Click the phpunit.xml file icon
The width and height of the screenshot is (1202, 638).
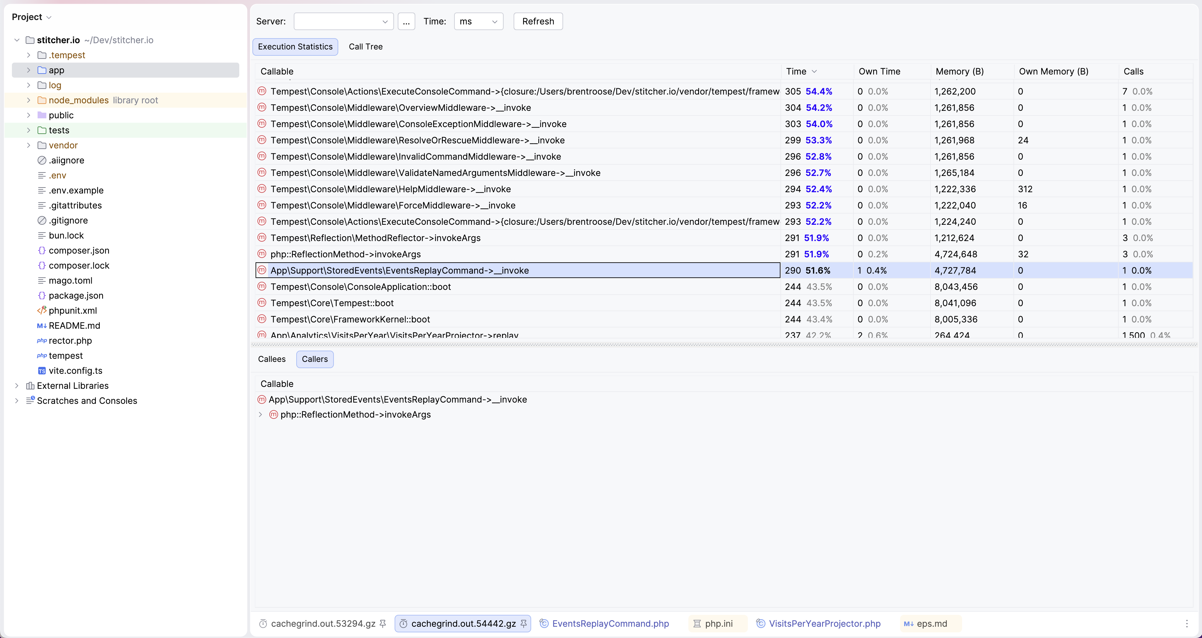(42, 311)
